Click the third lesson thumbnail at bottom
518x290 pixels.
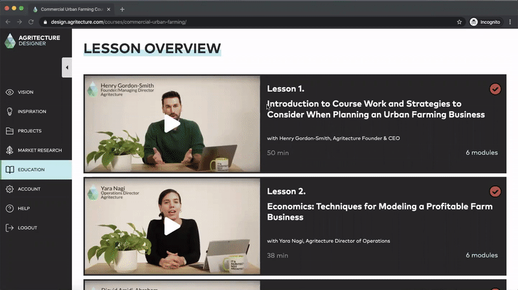click(x=172, y=285)
